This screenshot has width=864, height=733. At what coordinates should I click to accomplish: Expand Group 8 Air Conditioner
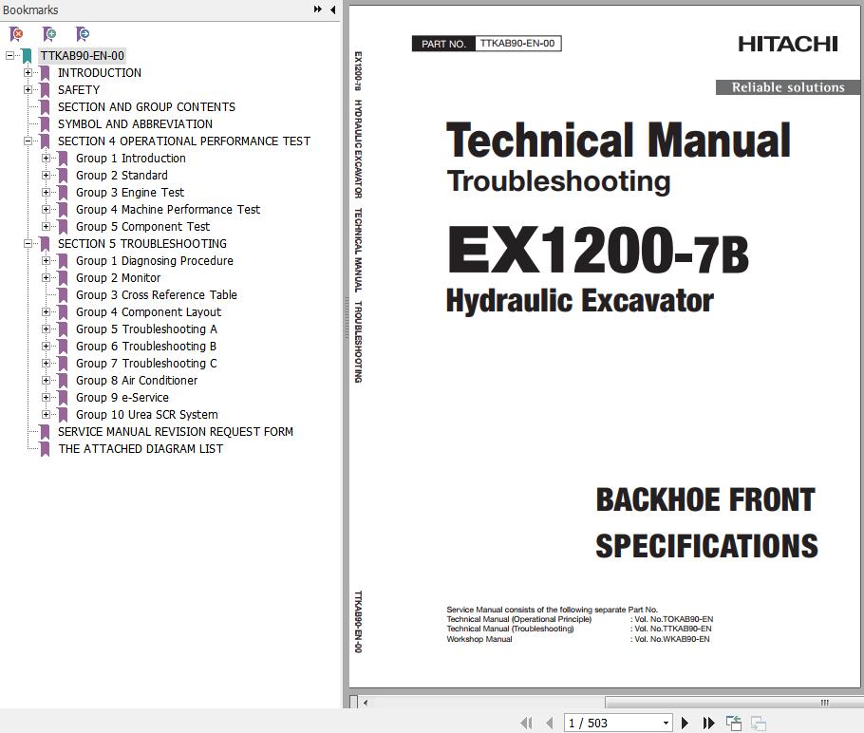tap(47, 381)
